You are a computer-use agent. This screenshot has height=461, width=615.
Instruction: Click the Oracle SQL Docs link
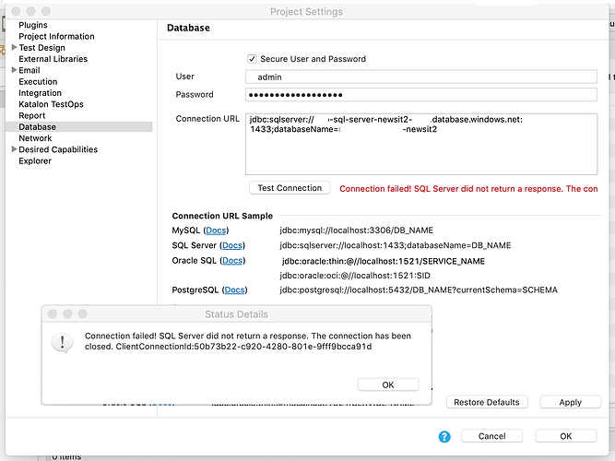231,261
